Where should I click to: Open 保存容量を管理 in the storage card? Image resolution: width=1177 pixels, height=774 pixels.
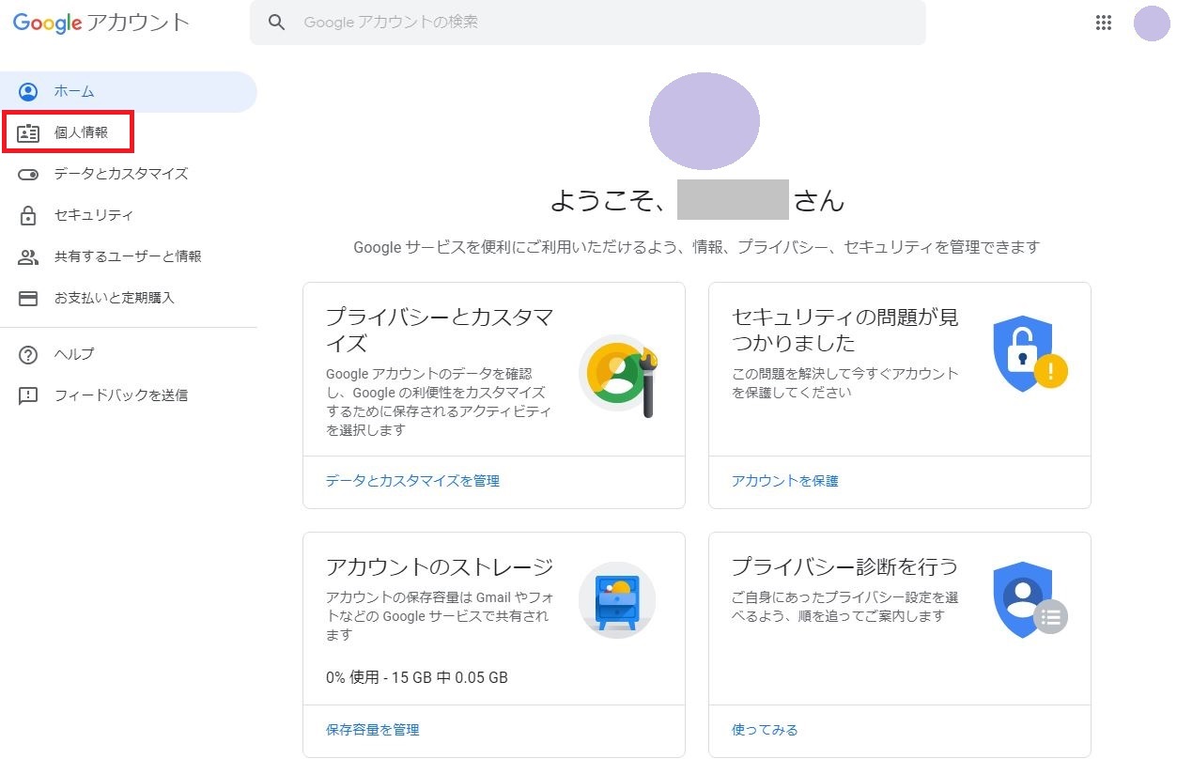click(x=372, y=729)
